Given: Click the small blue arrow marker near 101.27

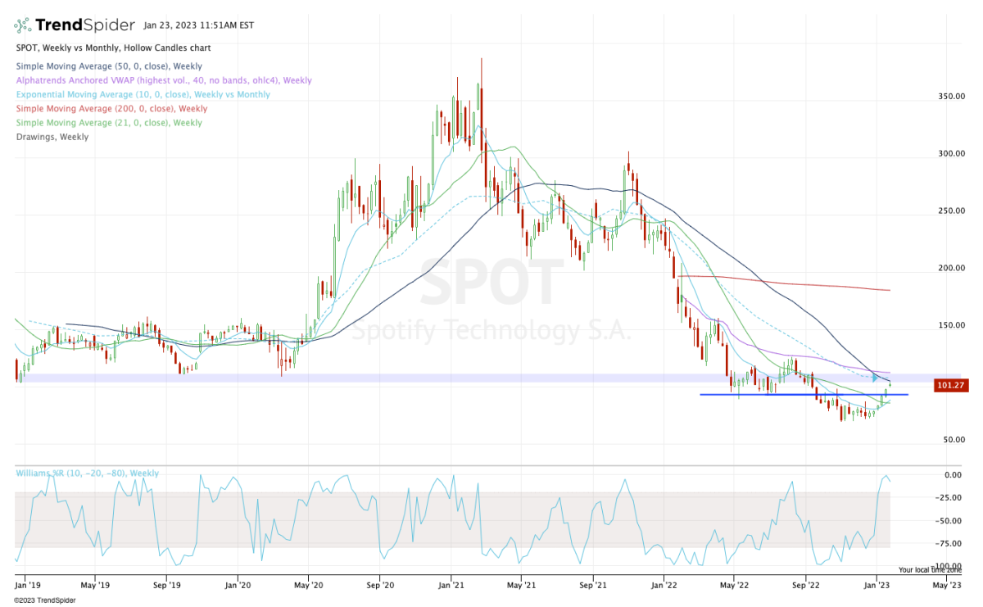Looking at the screenshot, I should click(x=876, y=378).
